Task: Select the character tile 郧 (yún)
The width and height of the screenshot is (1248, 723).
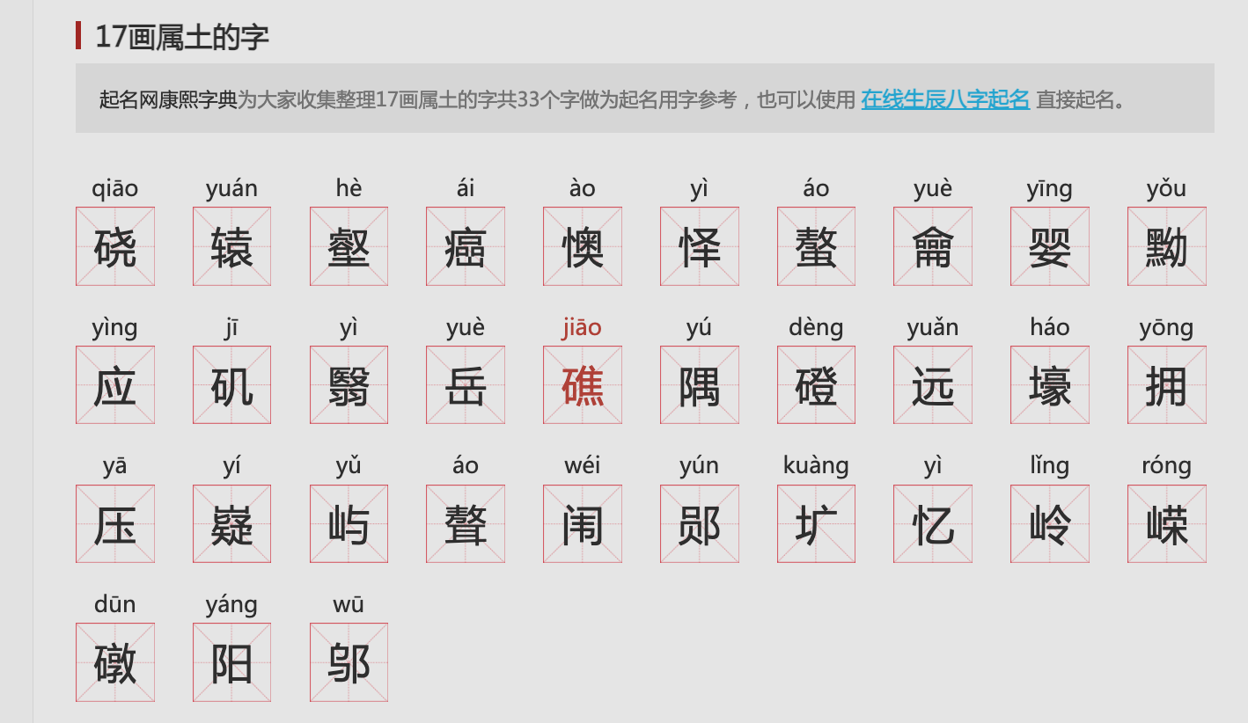Action: coord(700,524)
